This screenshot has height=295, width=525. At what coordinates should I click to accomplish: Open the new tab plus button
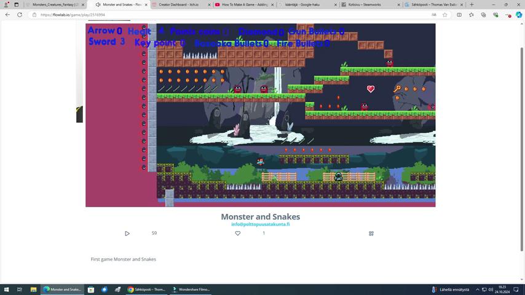pyautogui.click(x=472, y=4)
